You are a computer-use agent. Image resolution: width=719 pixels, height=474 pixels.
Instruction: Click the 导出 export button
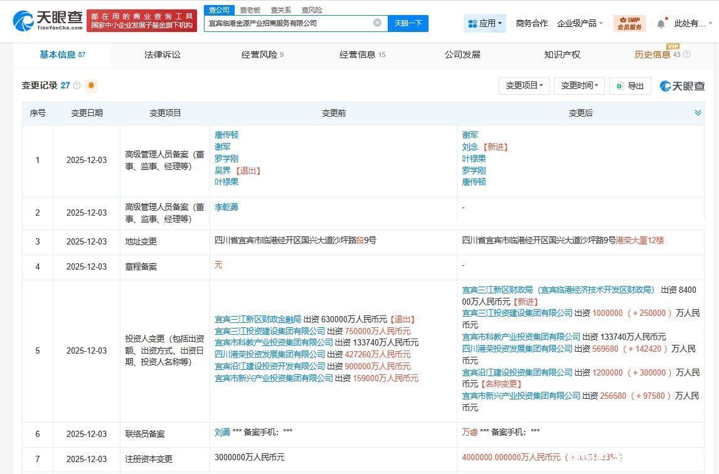[x=630, y=86]
